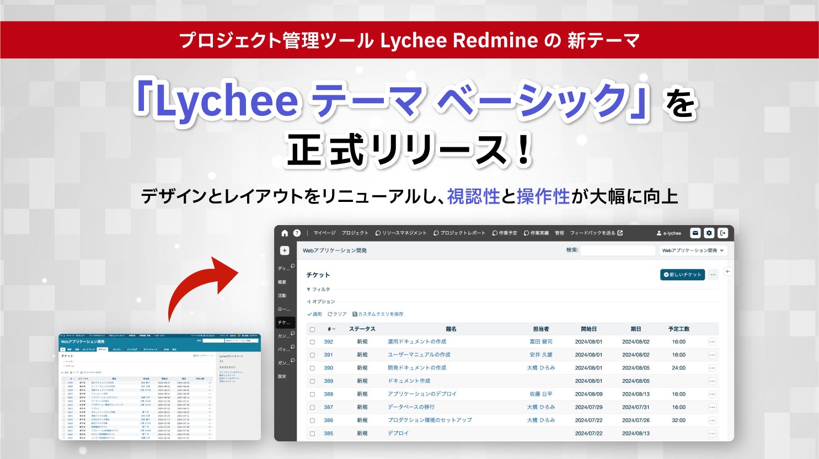Open マイページ in the top menu

pyautogui.click(x=324, y=233)
